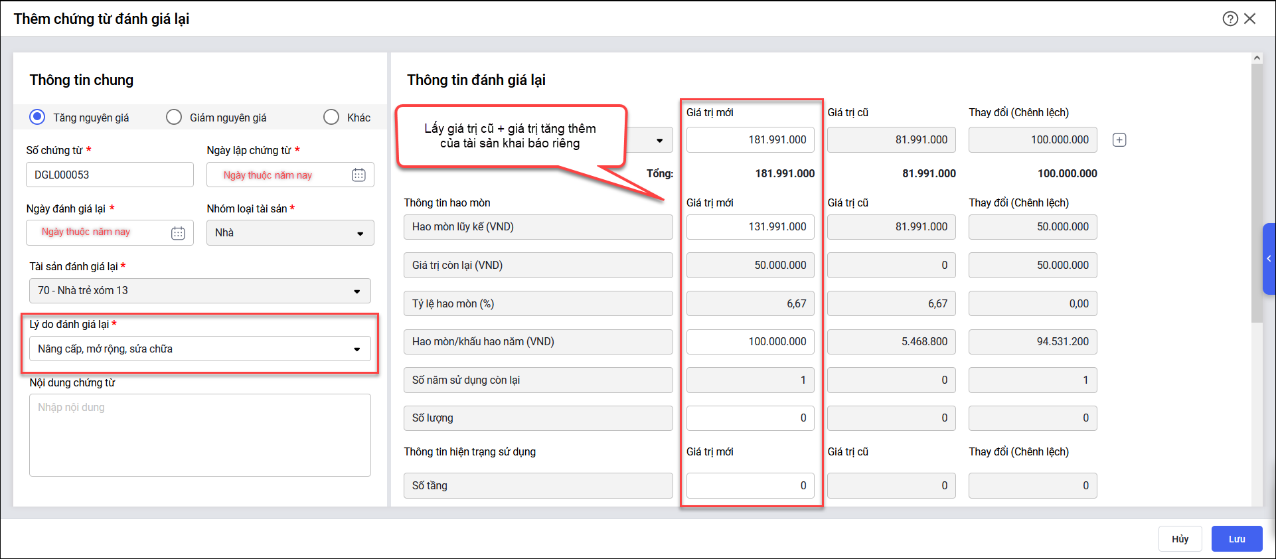The width and height of the screenshot is (1276, 559).
Task: Click the Số lượng row label
Action: point(538,418)
